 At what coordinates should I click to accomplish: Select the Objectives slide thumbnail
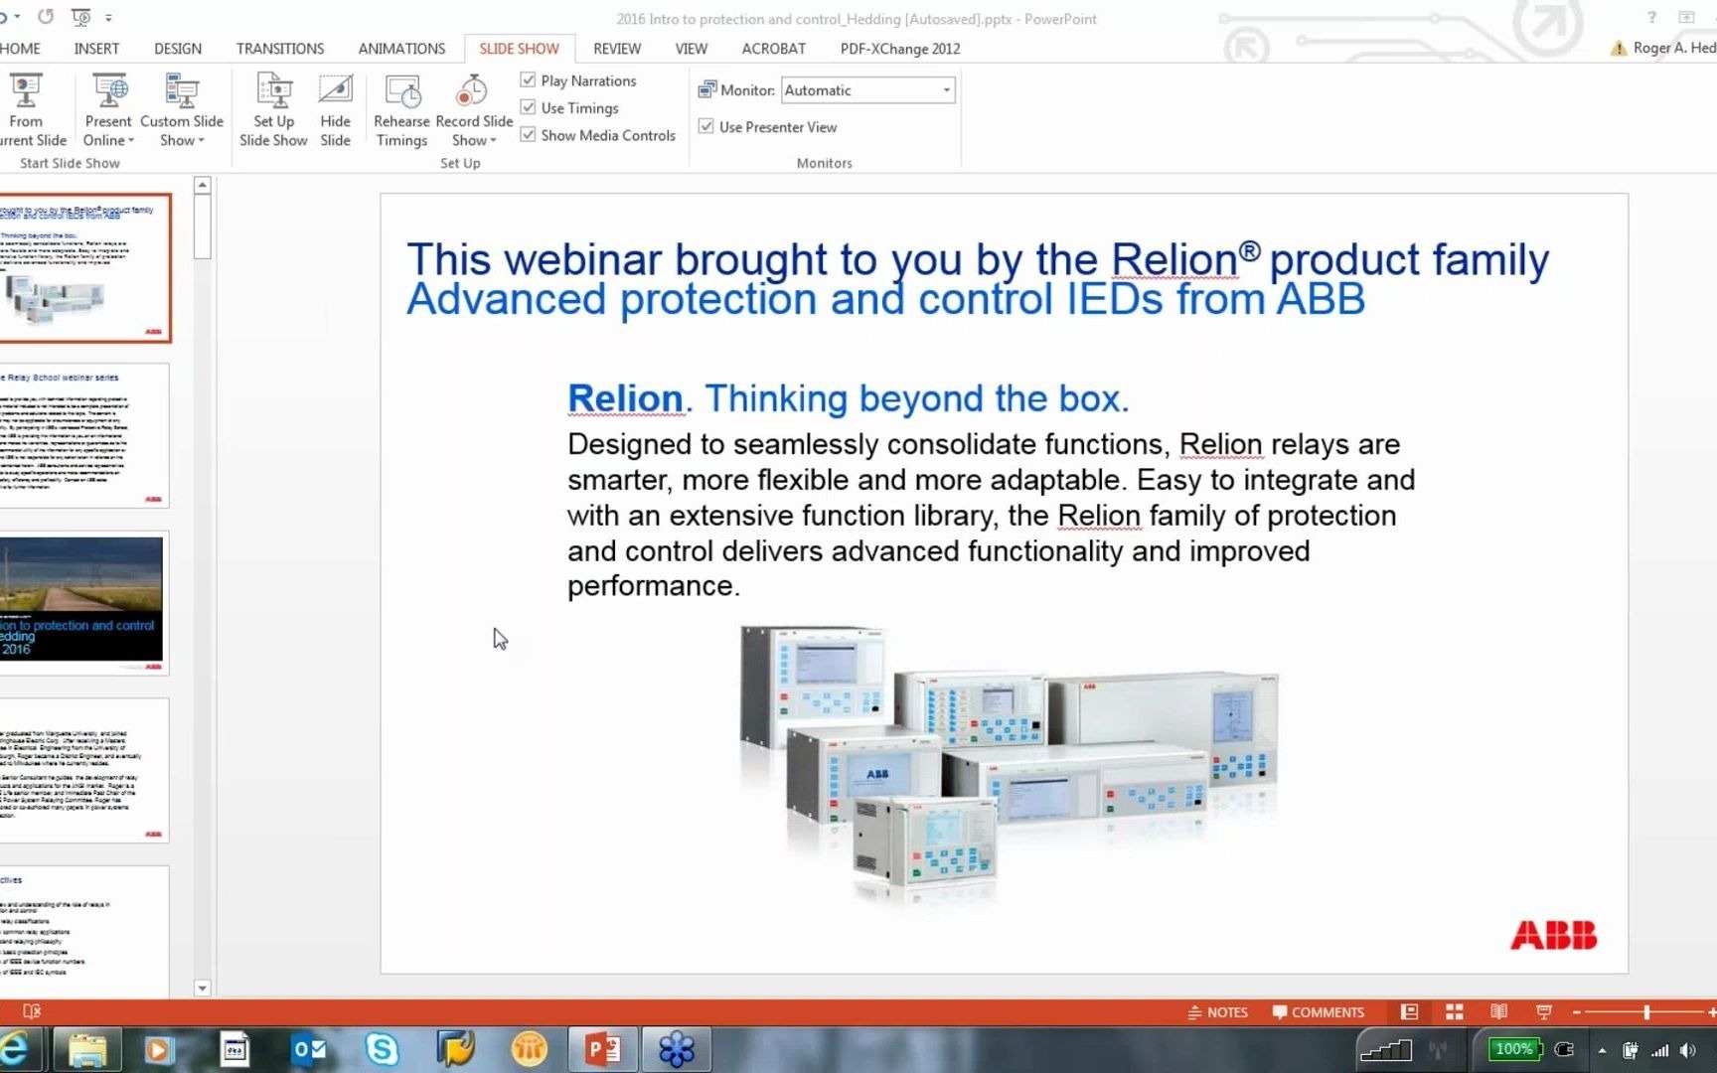pos(84,932)
